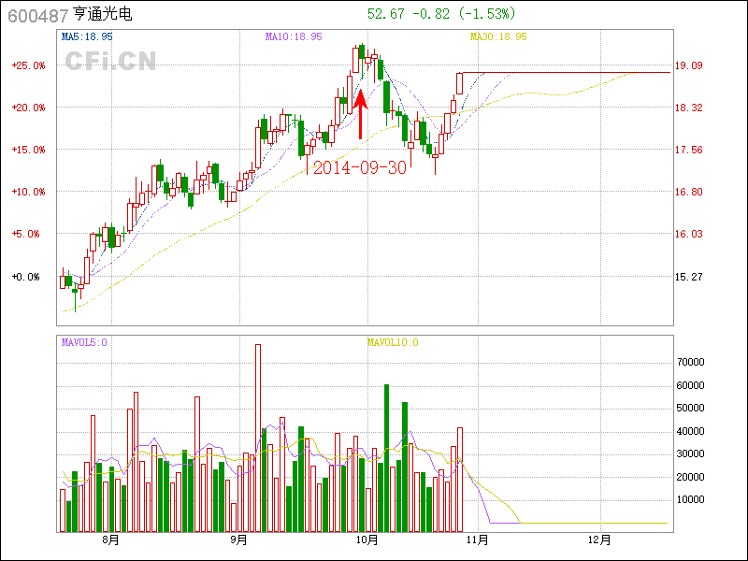Click the 16.80 price label
748x561 pixels.
688,192
